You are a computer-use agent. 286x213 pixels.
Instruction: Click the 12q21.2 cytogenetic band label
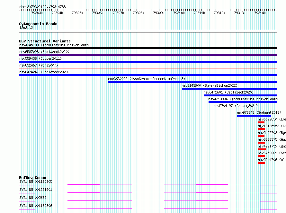tap(26, 28)
